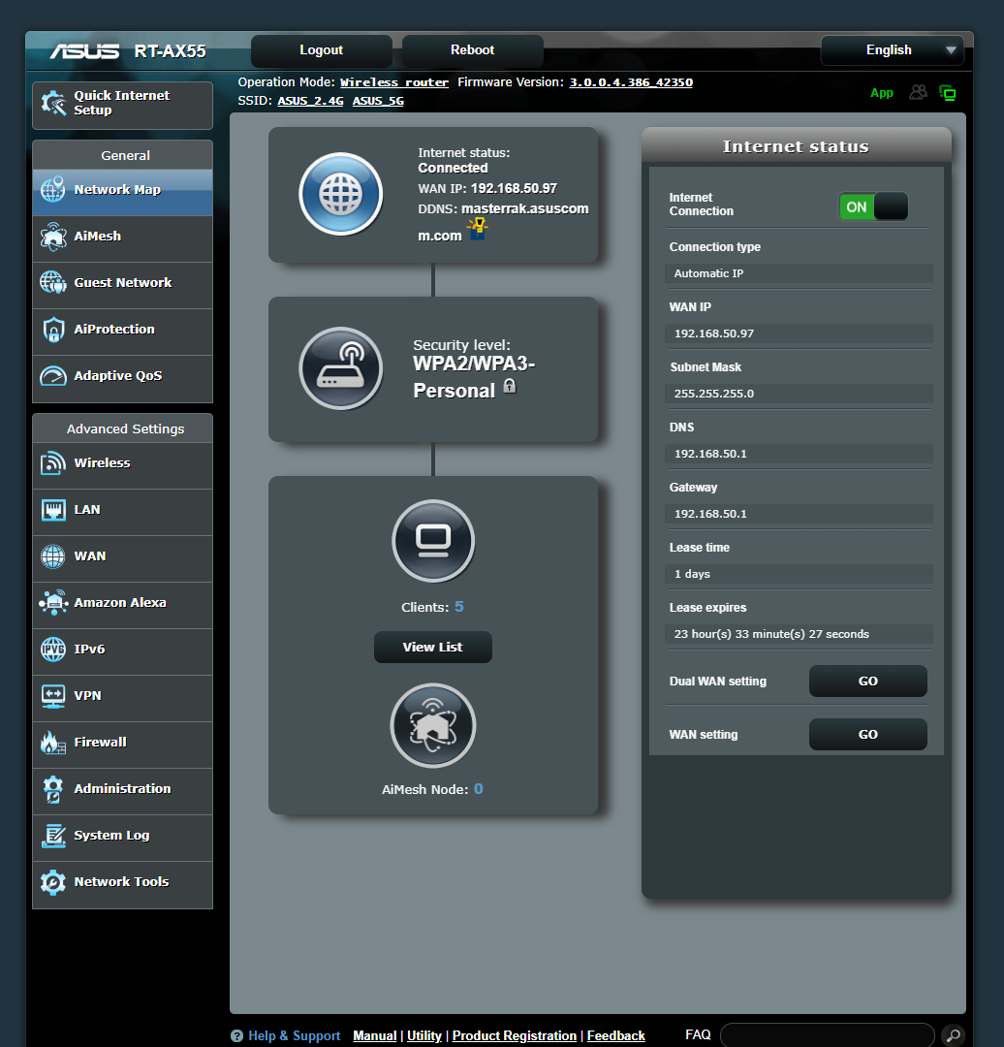Click the green connected-devices icon at top right
The image size is (1004, 1047).
click(947, 93)
